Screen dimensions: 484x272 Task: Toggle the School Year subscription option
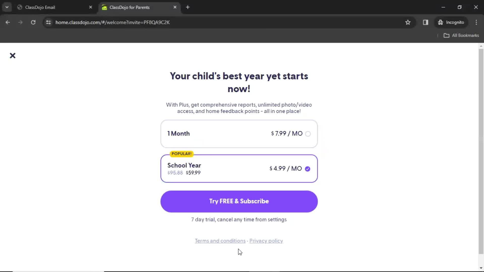point(308,168)
